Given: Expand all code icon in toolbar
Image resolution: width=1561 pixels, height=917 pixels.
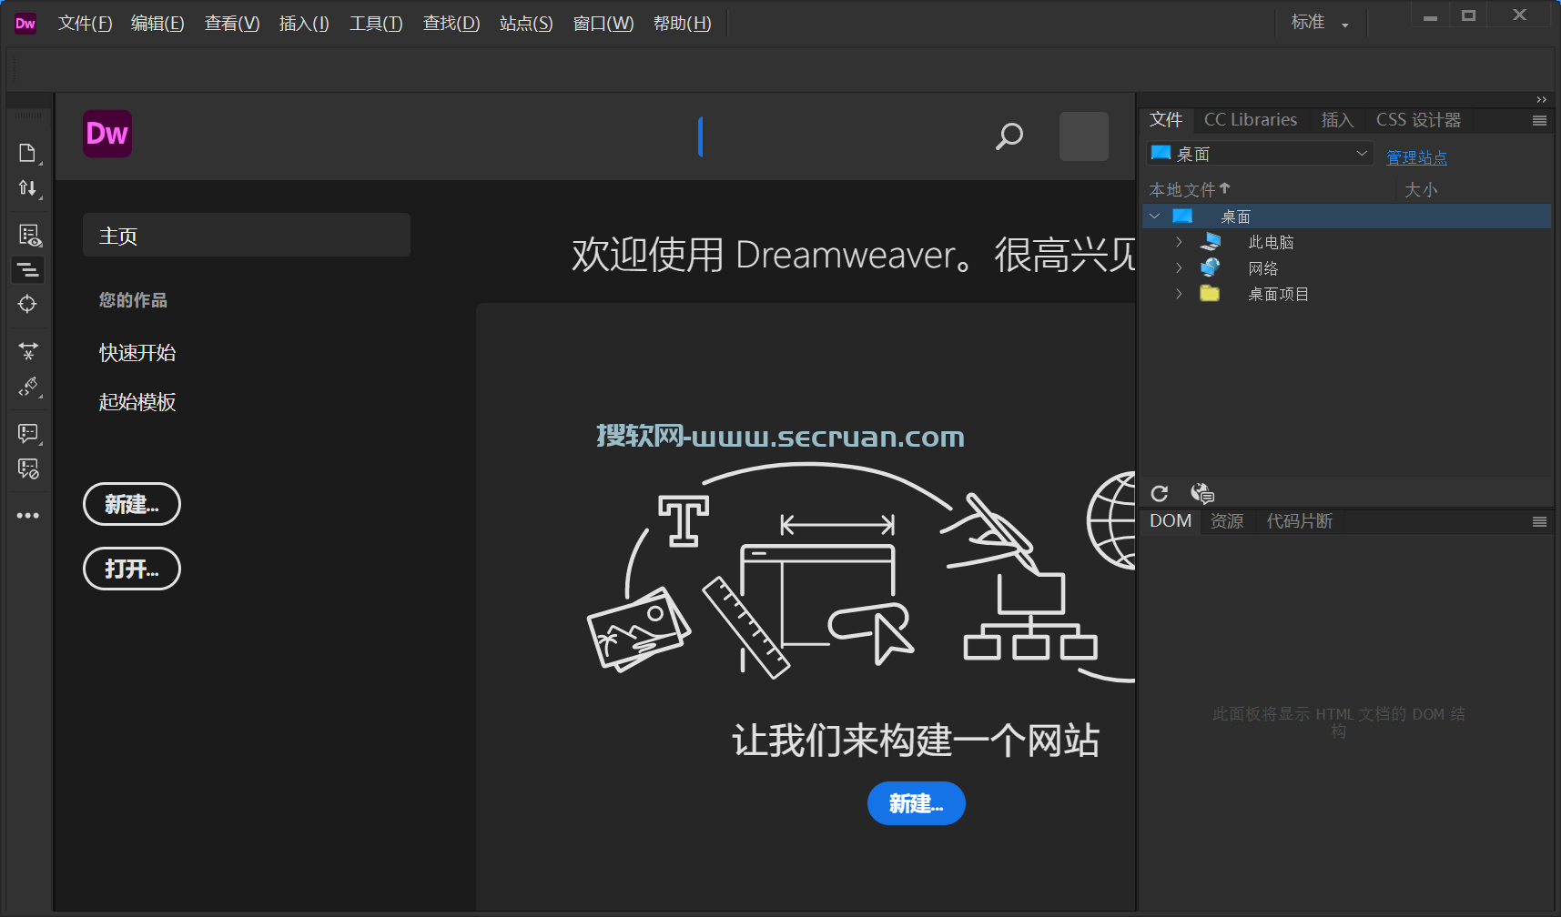Looking at the screenshot, I should coord(28,350).
